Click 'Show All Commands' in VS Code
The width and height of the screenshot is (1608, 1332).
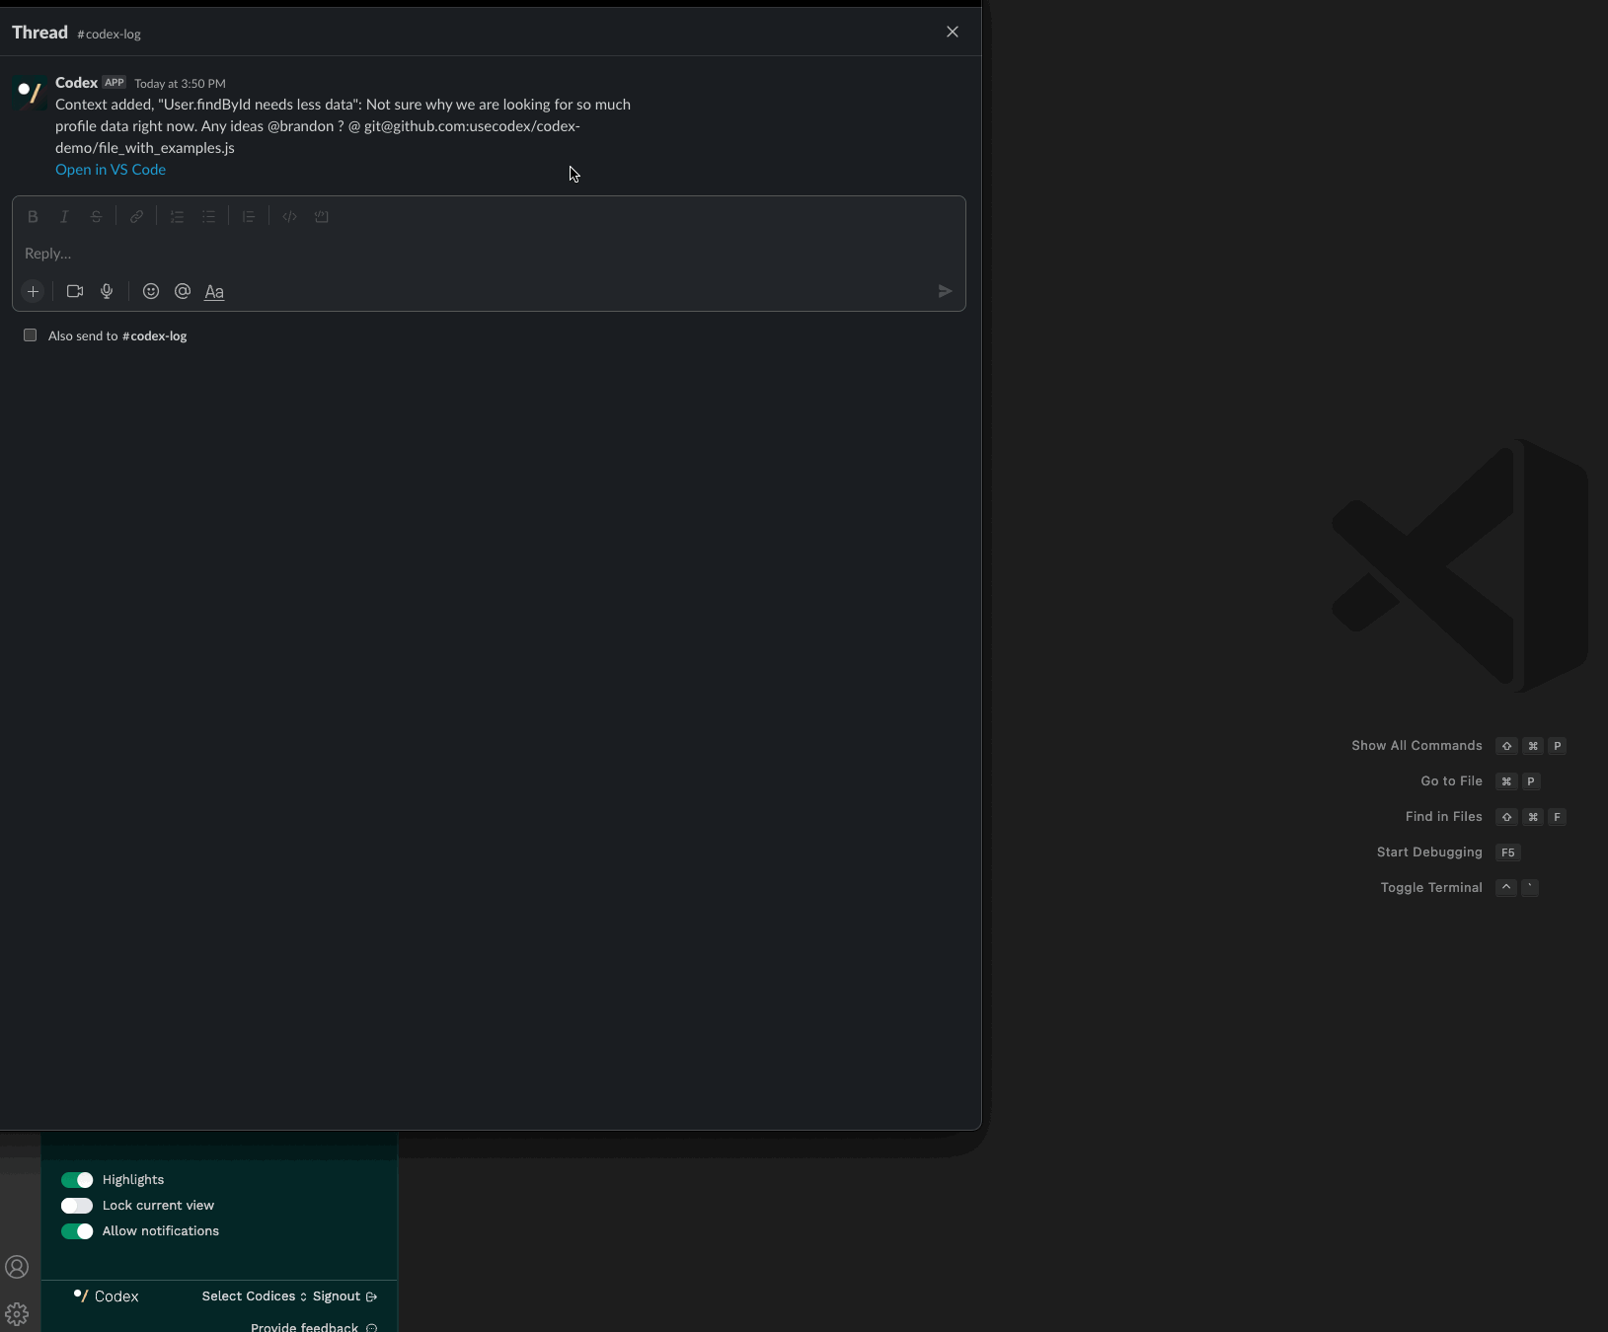1417,746
